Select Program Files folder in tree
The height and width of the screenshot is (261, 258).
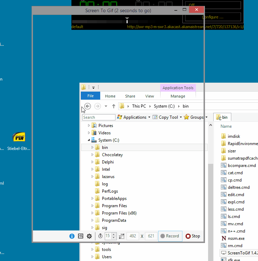114,206
